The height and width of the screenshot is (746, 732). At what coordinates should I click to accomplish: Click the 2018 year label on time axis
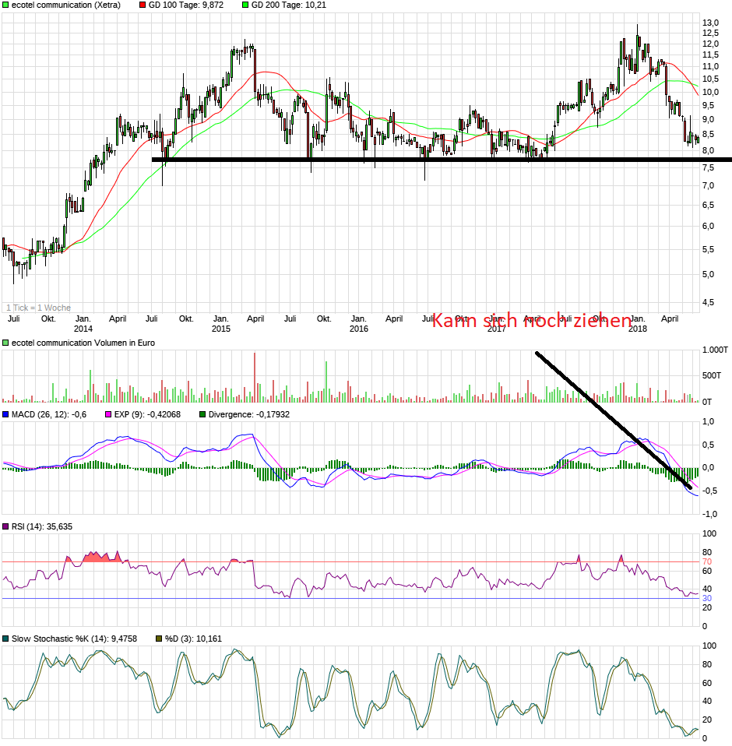637,329
